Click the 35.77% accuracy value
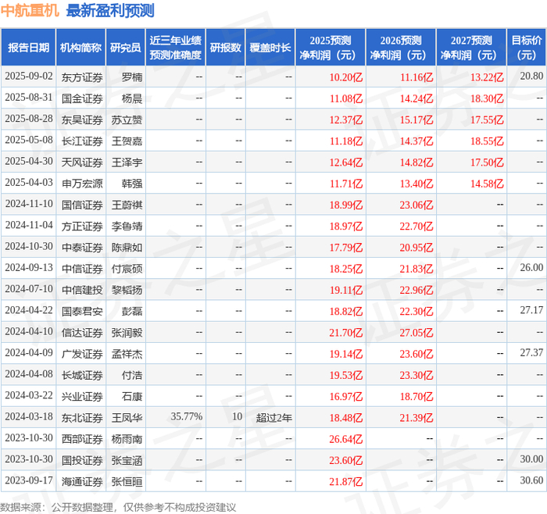 [186, 416]
